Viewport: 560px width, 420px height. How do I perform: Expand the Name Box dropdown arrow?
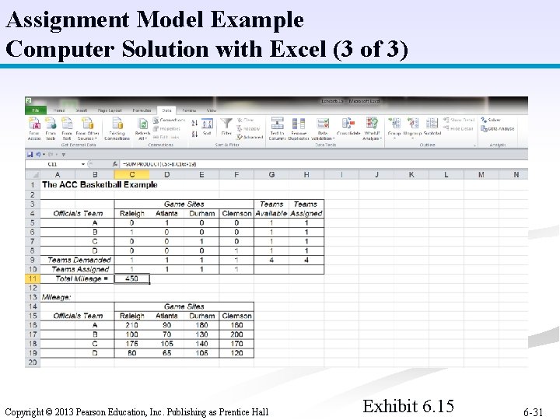pos(83,164)
